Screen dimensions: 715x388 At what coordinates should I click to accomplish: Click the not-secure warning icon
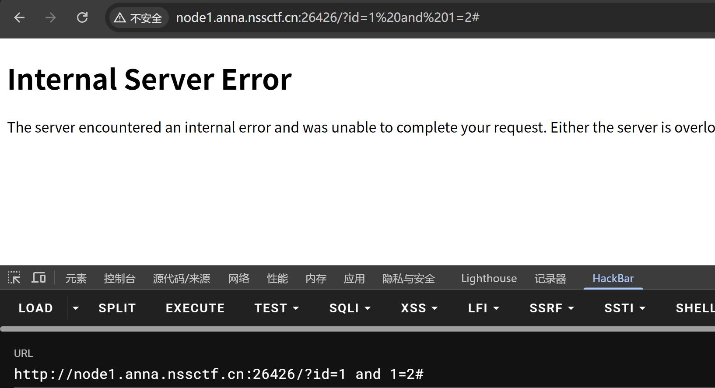pos(120,17)
